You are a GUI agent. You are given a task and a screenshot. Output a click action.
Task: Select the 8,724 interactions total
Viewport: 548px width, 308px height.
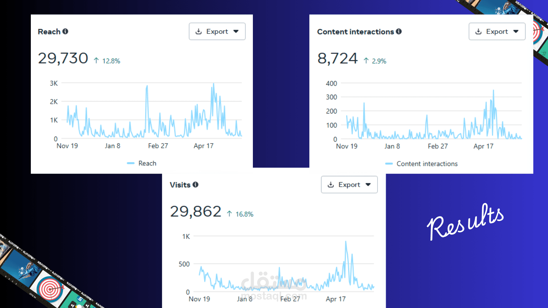(337, 58)
